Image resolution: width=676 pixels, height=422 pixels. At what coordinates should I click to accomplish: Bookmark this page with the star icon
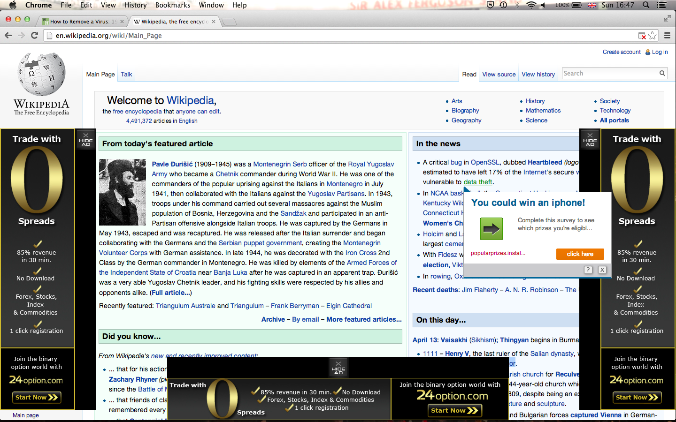click(653, 36)
